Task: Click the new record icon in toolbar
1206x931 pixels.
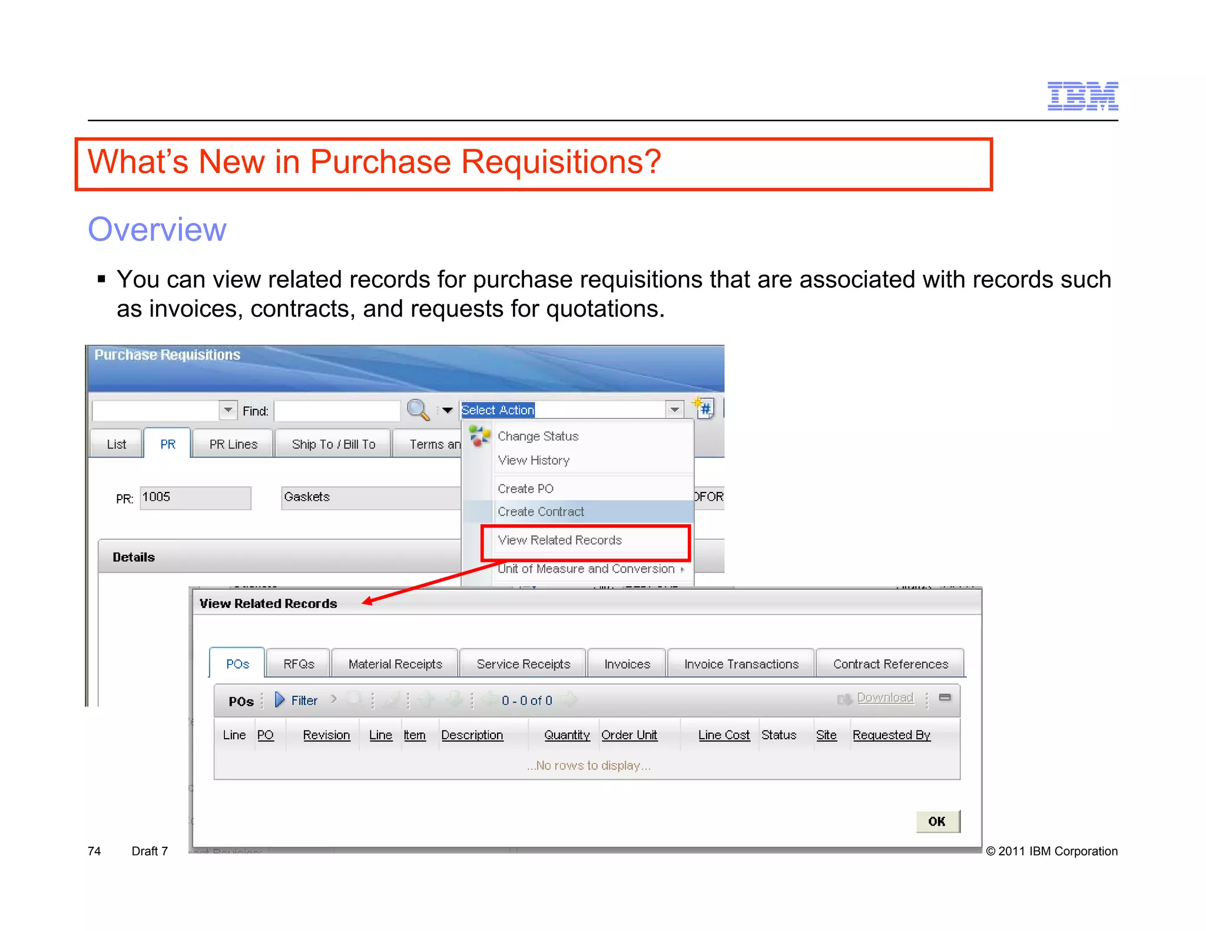Action: (704, 408)
